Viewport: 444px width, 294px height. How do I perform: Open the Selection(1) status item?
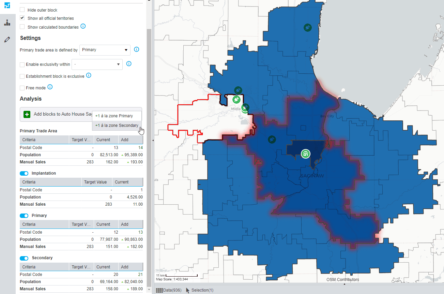tap(200, 290)
